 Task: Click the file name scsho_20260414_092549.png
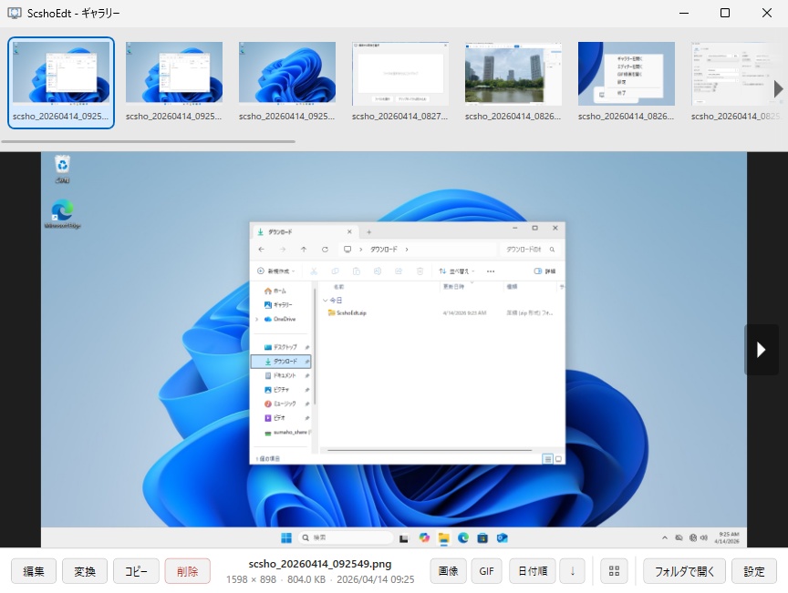point(320,564)
